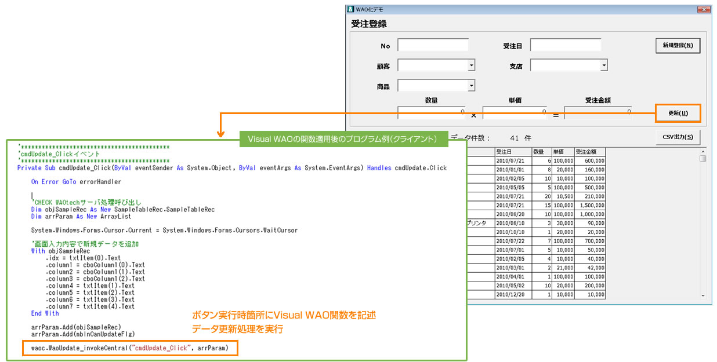Close the WAO化デモ window

point(703,9)
